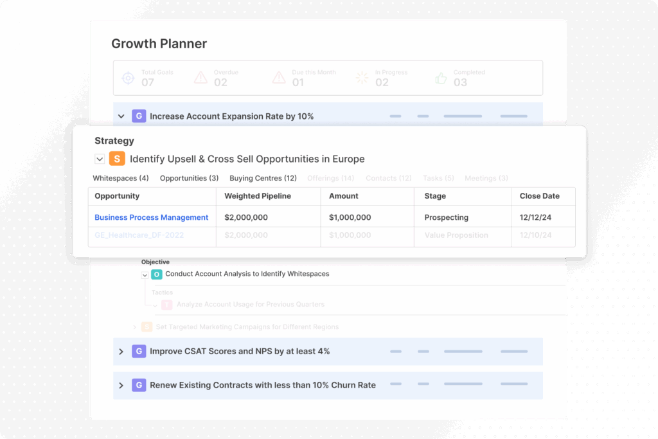The image size is (658, 439).
Task: Click S badge beside Set Targeted Marketing Campaigns
Action: (147, 327)
